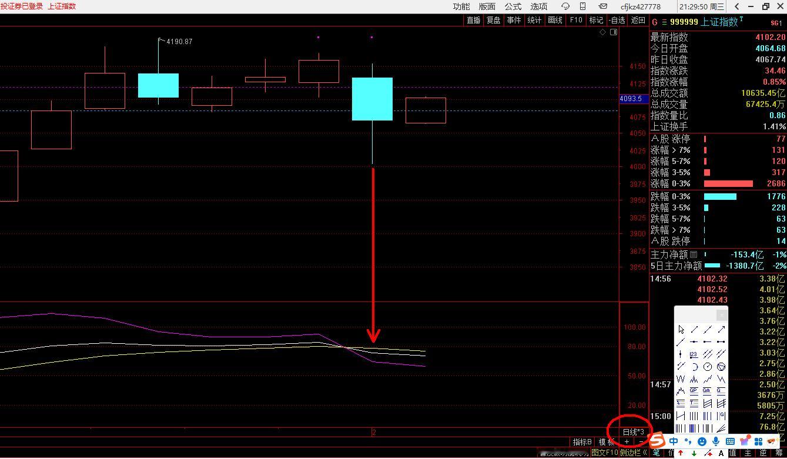Insert a red up-arrow marker
Viewport: 787px width, 459px height.
pos(681,453)
